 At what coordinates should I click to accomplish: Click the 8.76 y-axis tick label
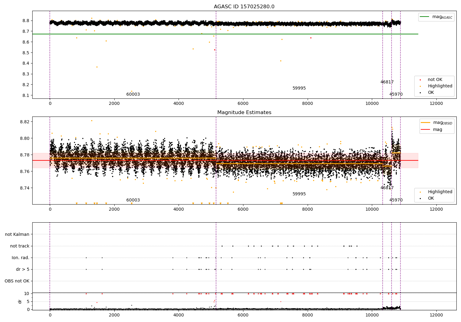click(25, 171)
